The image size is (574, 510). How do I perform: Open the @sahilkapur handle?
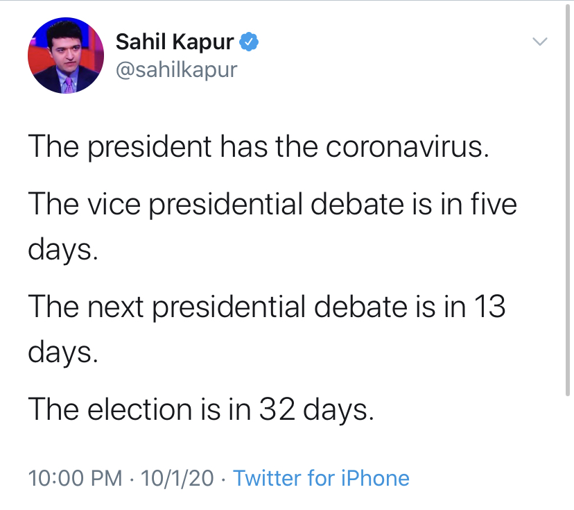(x=175, y=69)
